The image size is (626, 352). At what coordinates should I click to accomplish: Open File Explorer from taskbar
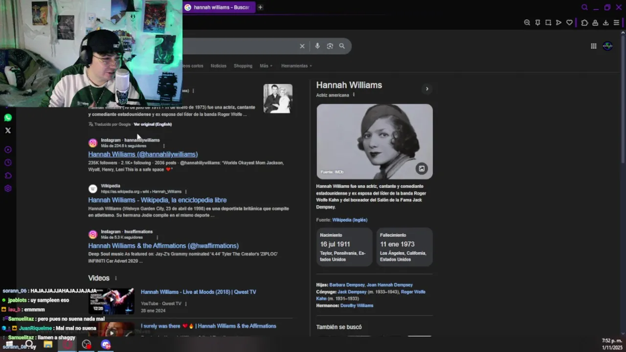(48, 345)
